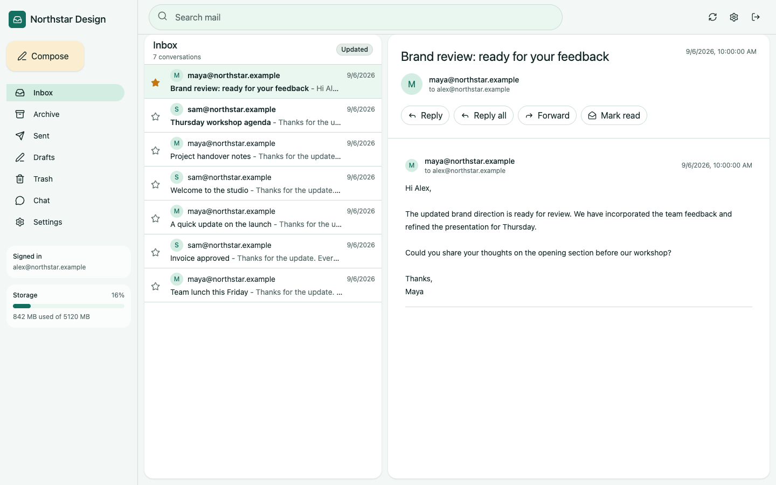Image resolution: width=776 pixels, height=485 pixels.
Task: Click the large M sender avatar in header
Action: (x=412, y=84)
